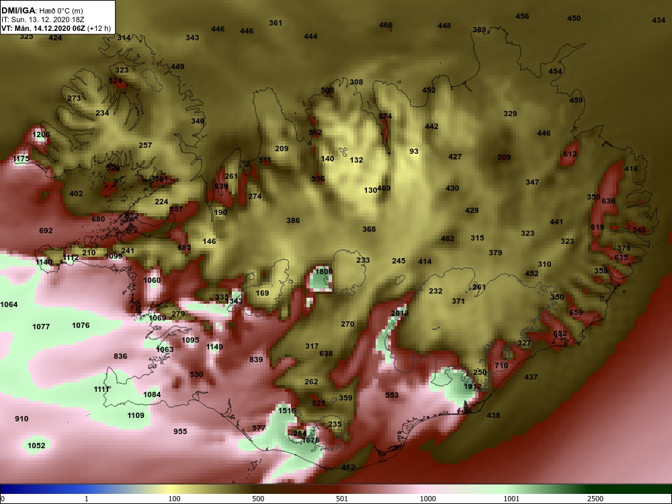Image resolution: width=672 pixels, height=504 pixels.
Task: Click the 368 height value
Action: click(x=369, y=229)
